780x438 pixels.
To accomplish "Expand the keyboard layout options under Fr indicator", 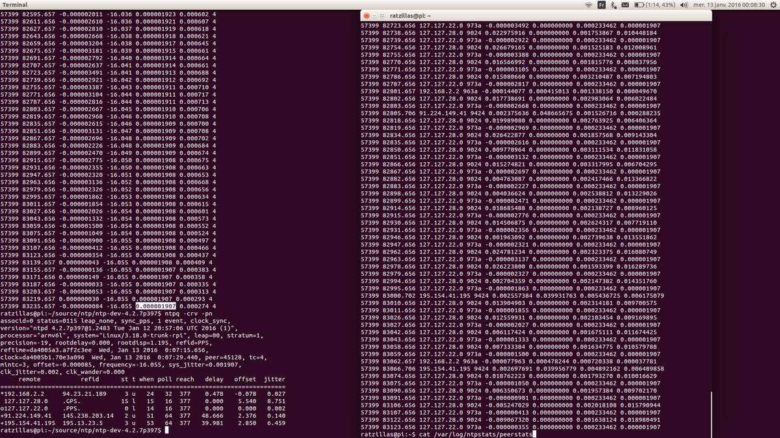I will pyautogui.click(x=602, y=5).
